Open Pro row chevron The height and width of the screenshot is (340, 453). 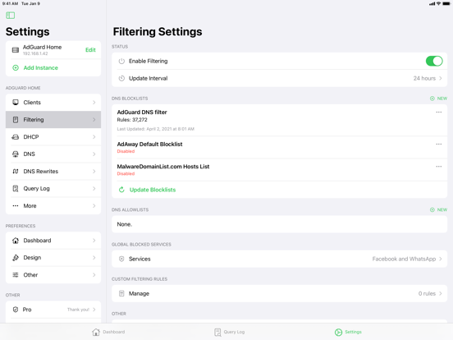click(94, 310)
